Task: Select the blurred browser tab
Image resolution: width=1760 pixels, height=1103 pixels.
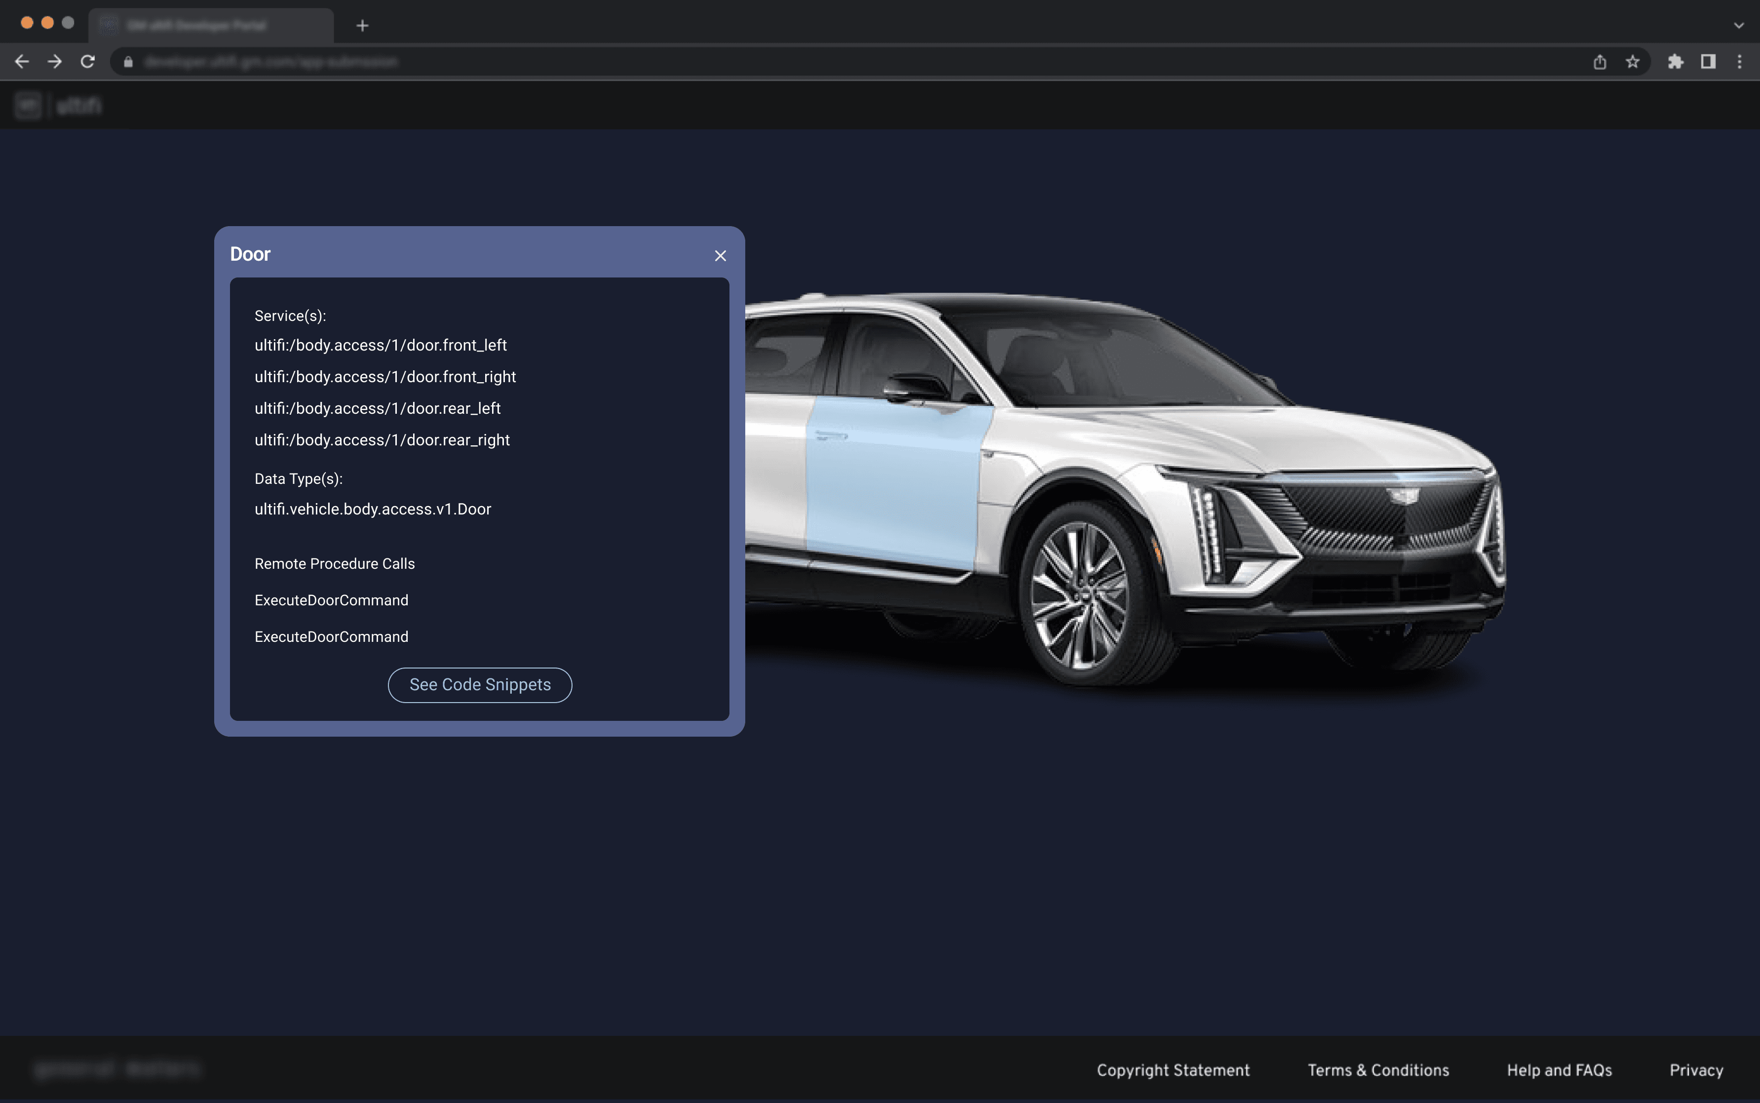Action: pos(211,26)
